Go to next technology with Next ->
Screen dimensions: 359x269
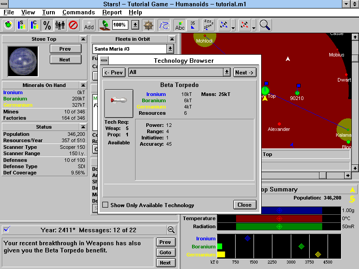pyautogui.click(x=245, y=73)
